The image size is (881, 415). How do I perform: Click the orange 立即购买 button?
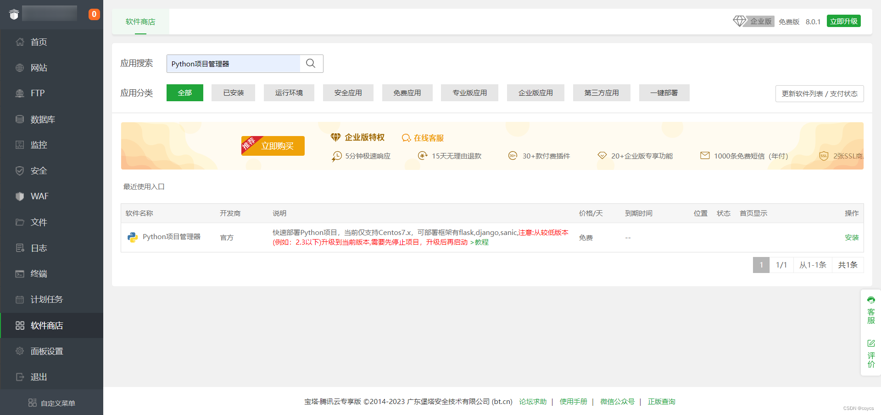coord(273,146)
